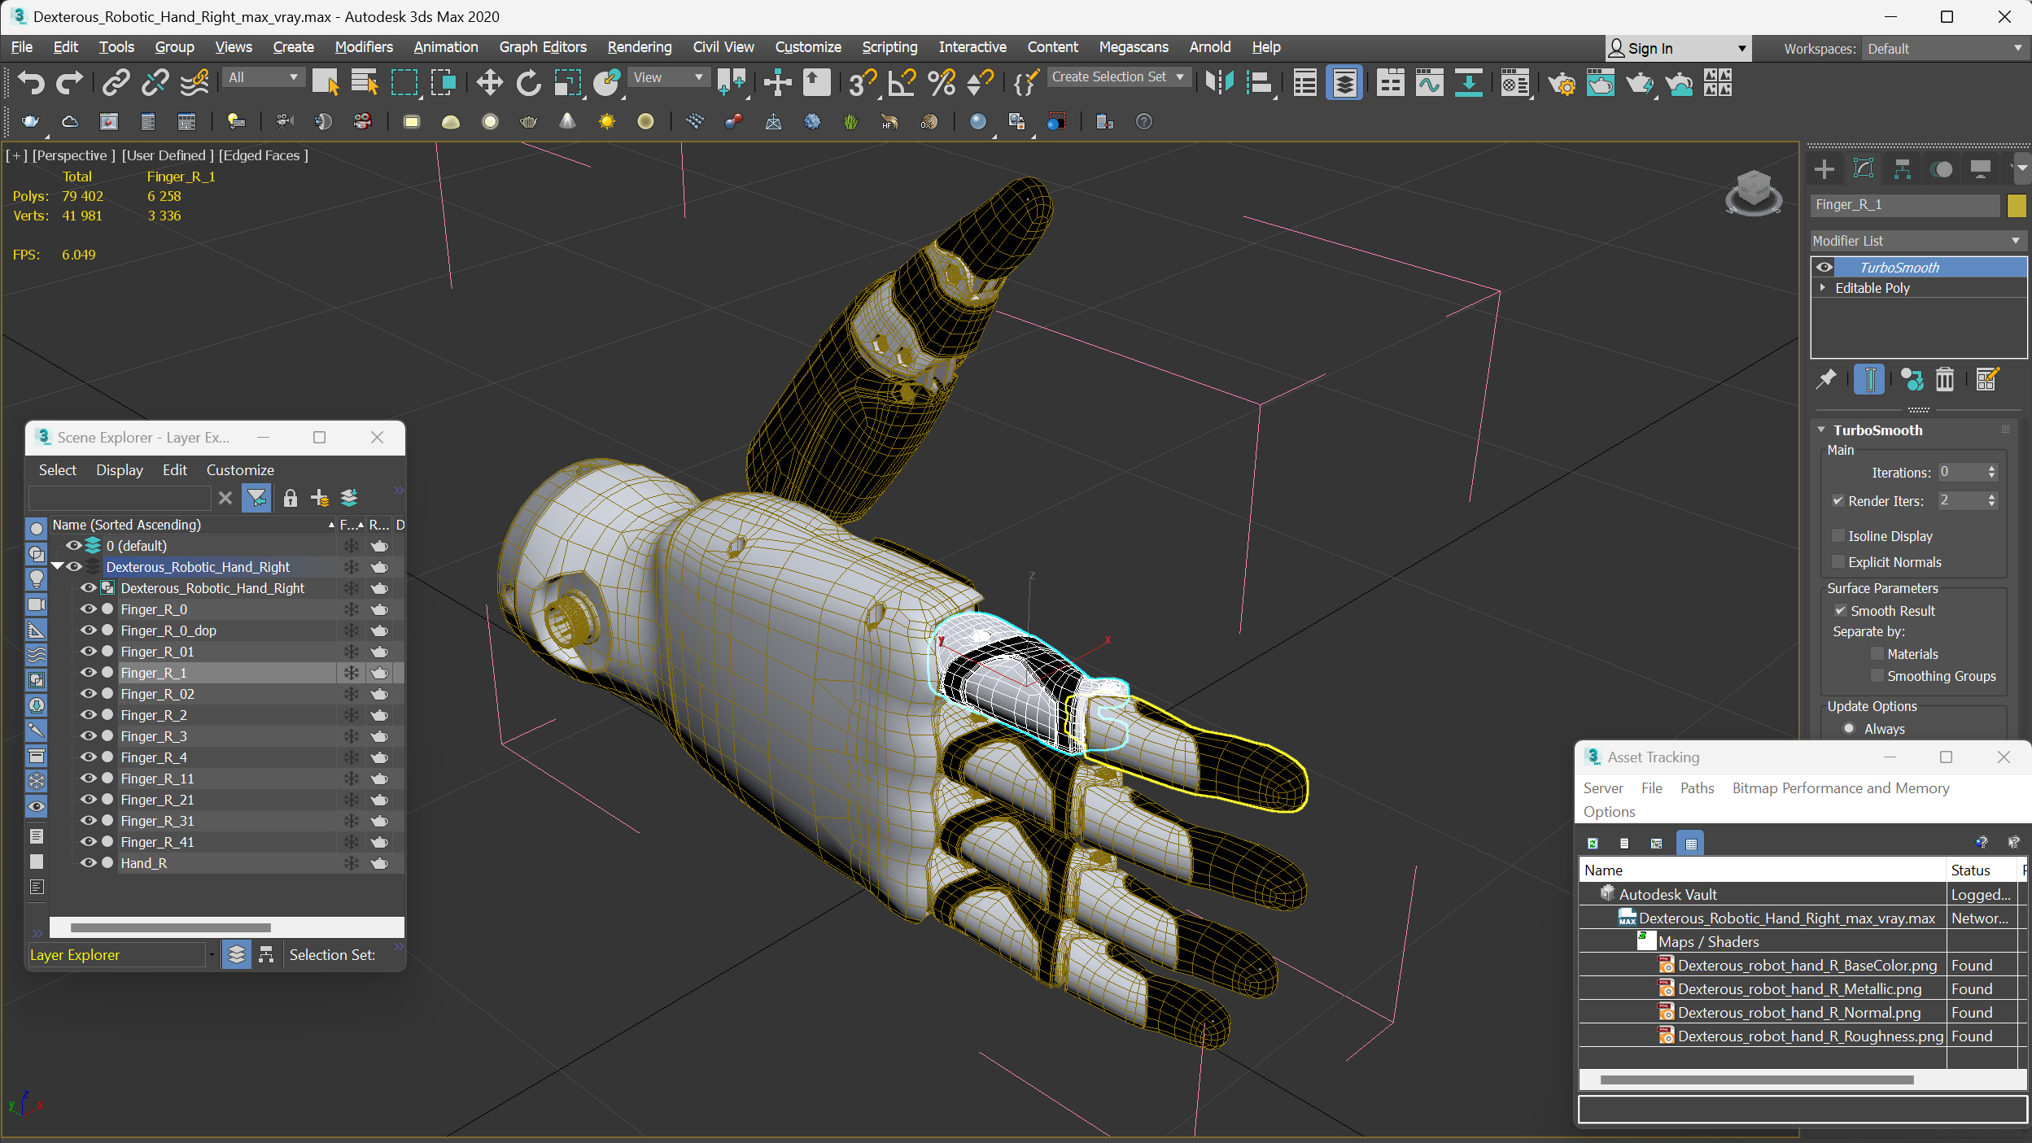Enable Isoline Display checkbox

coord(1838,536)
